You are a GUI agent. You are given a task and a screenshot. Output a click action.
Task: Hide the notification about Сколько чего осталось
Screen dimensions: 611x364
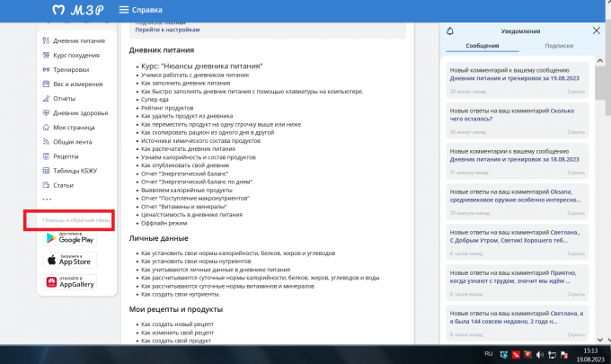575,130
